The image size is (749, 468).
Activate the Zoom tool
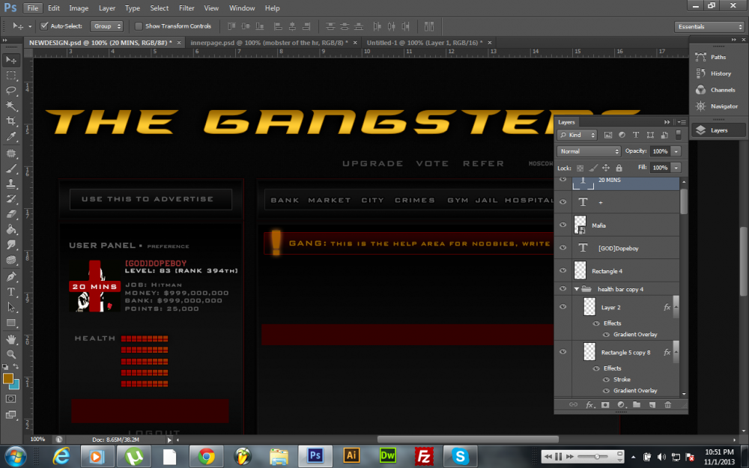click(11, 354)
